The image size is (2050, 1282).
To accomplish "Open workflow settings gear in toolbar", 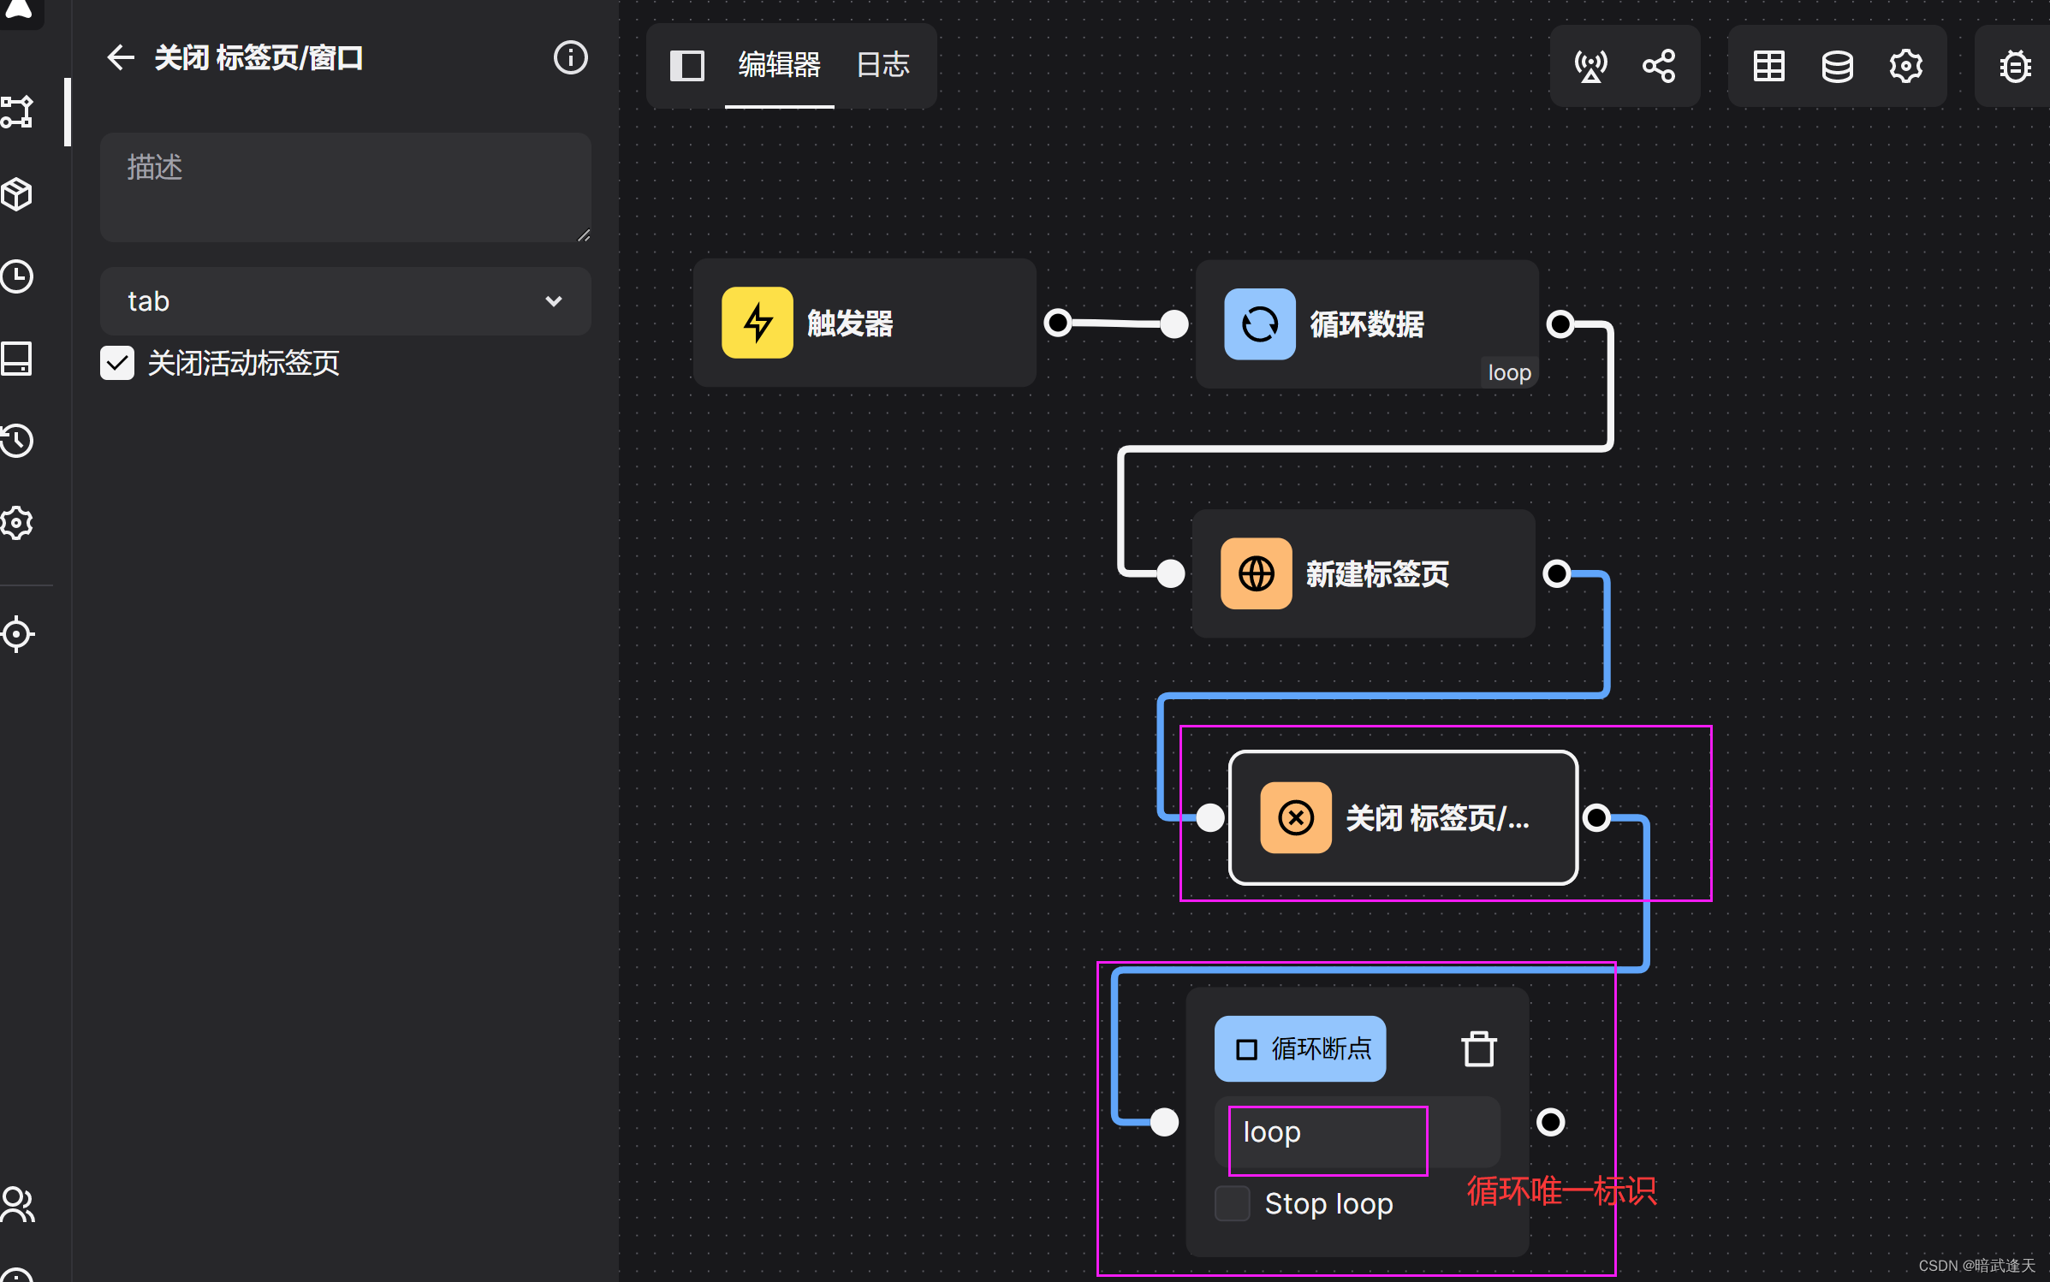I will [1905, 66].
